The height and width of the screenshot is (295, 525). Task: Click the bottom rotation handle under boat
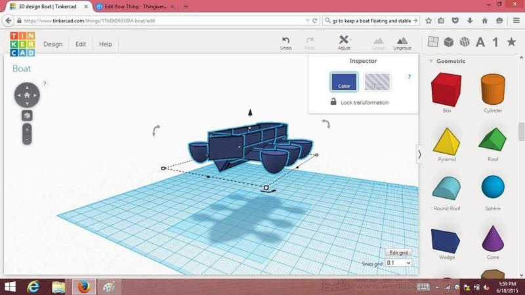pyautogui.click(x=268, y=191)
